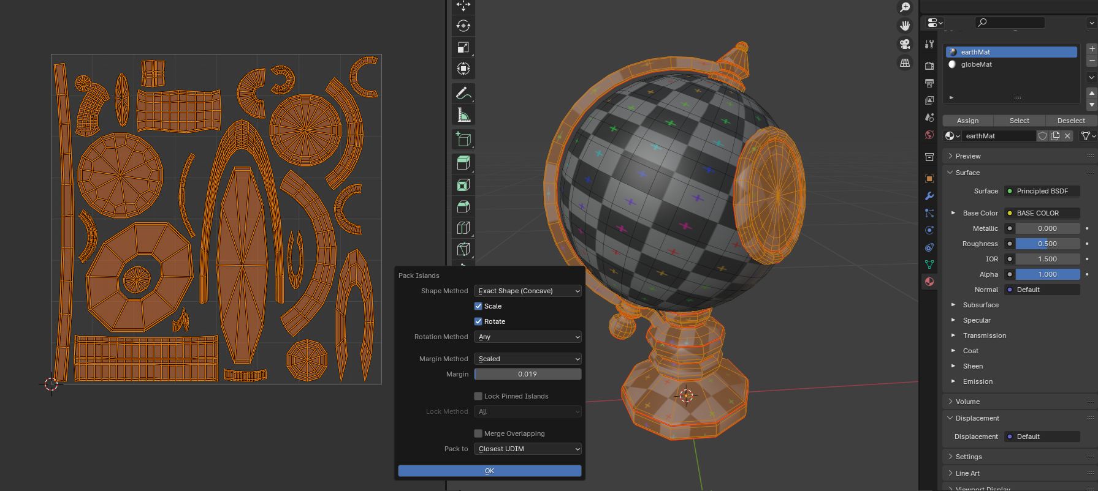This screenshot has height=491, width=1098.
Task: Switch perspective/orthographic with the grid gizmo
Action: (905, 63)
